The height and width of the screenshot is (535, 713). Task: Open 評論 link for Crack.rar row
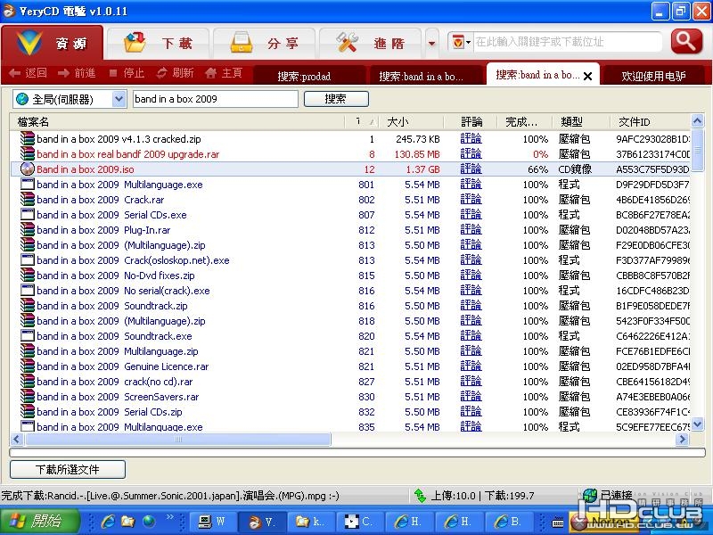tap(471, 199)
